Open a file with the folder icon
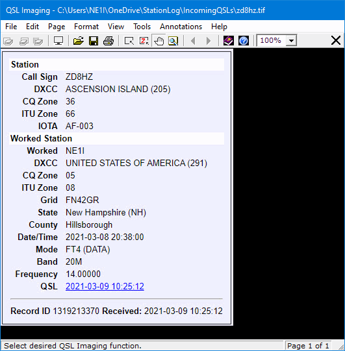 [x=79, y=41]
